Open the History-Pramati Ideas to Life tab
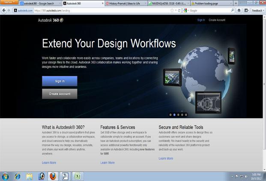266x181 pixels. point(126,3)
